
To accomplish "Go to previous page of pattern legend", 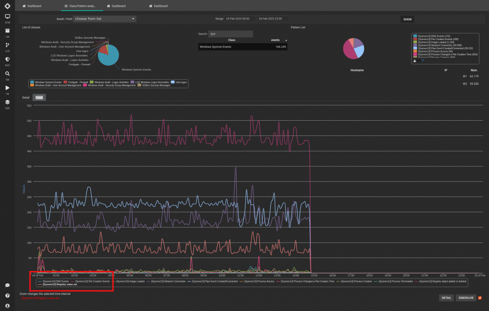I will coord(415,61).
